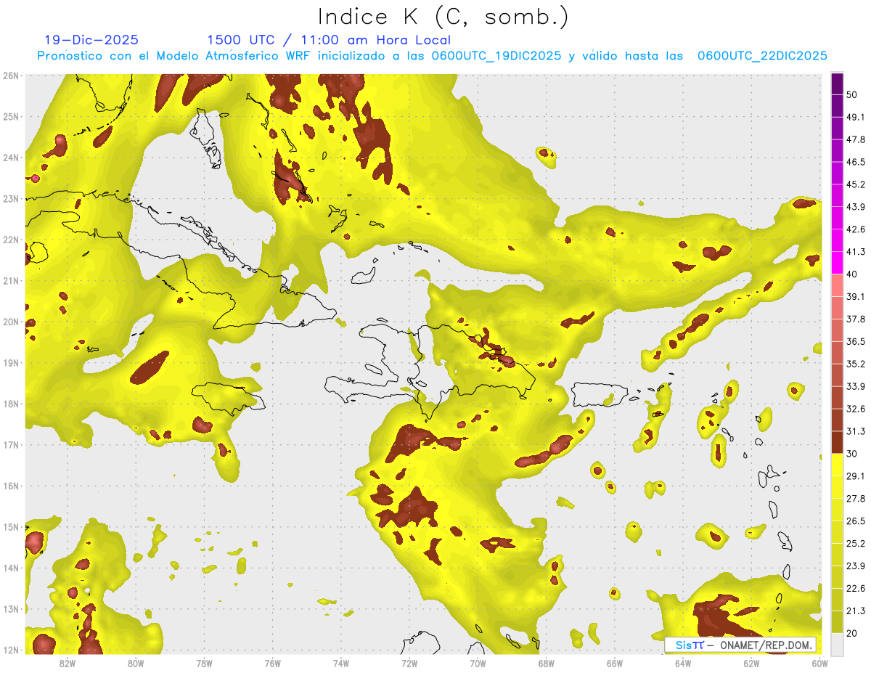
Task: Click the brown colorbar segment between 30 and 31.3
Action: click(x=837, y=442)
